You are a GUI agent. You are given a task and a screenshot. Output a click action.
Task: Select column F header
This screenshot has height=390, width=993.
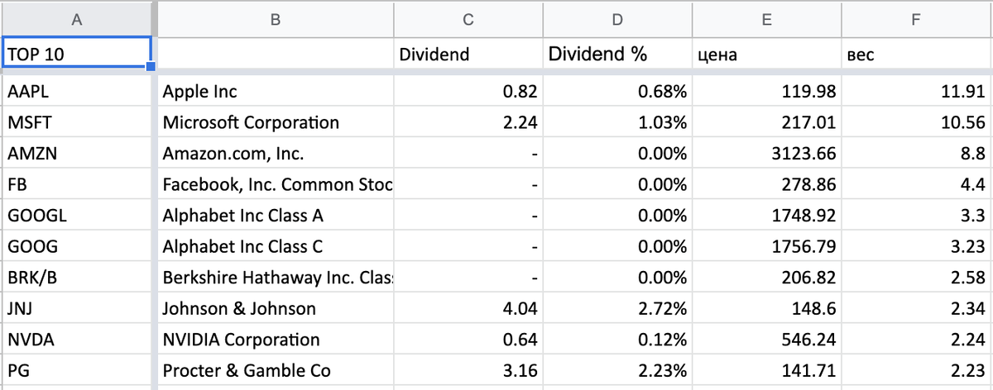(x=916, y=20)
